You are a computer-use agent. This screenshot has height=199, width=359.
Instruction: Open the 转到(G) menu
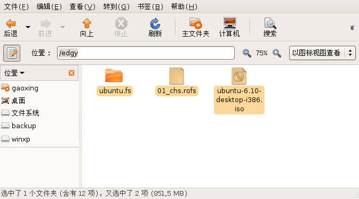pos(116,6)
